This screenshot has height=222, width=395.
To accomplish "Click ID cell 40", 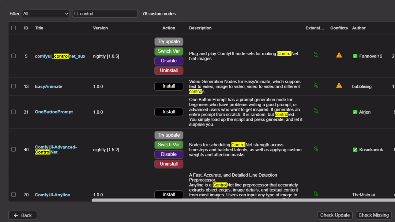I will (26, 149).
